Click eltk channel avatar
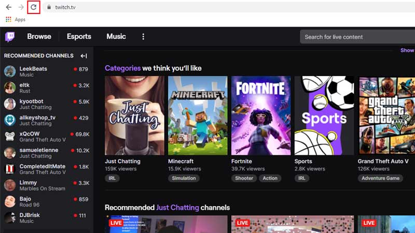Image resolution: width=415 pixels, height=233 pixels. pos(10,88)
